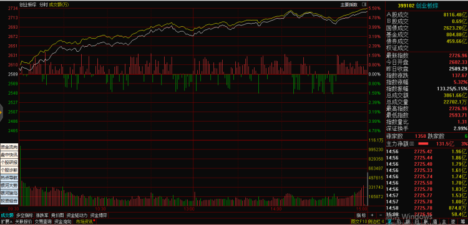This screenshot has height=225, width=468.
Task: Click the 昨日收盘 value 2589.29
Action: (458, 69)
